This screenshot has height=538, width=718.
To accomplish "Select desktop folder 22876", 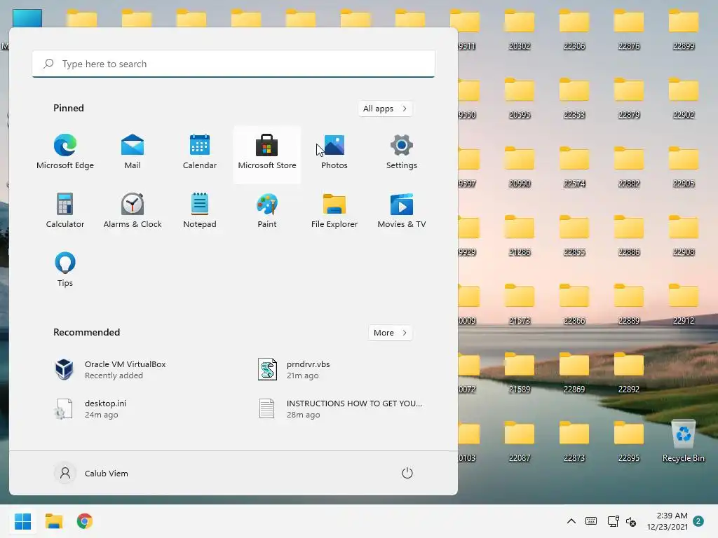I will point(629,29).
